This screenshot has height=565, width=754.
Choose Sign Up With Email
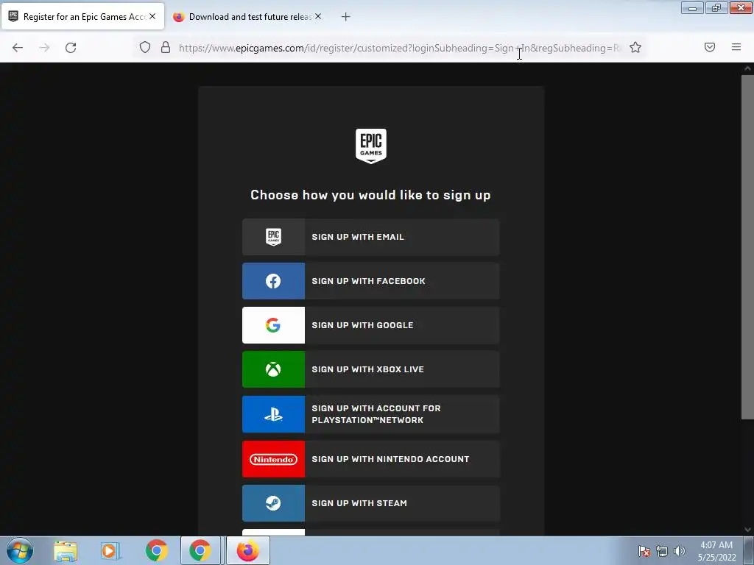coord(371,237)
